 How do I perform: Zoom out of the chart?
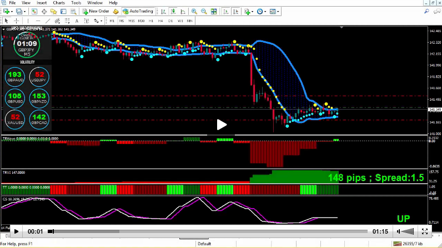click(x=204, y=12)
